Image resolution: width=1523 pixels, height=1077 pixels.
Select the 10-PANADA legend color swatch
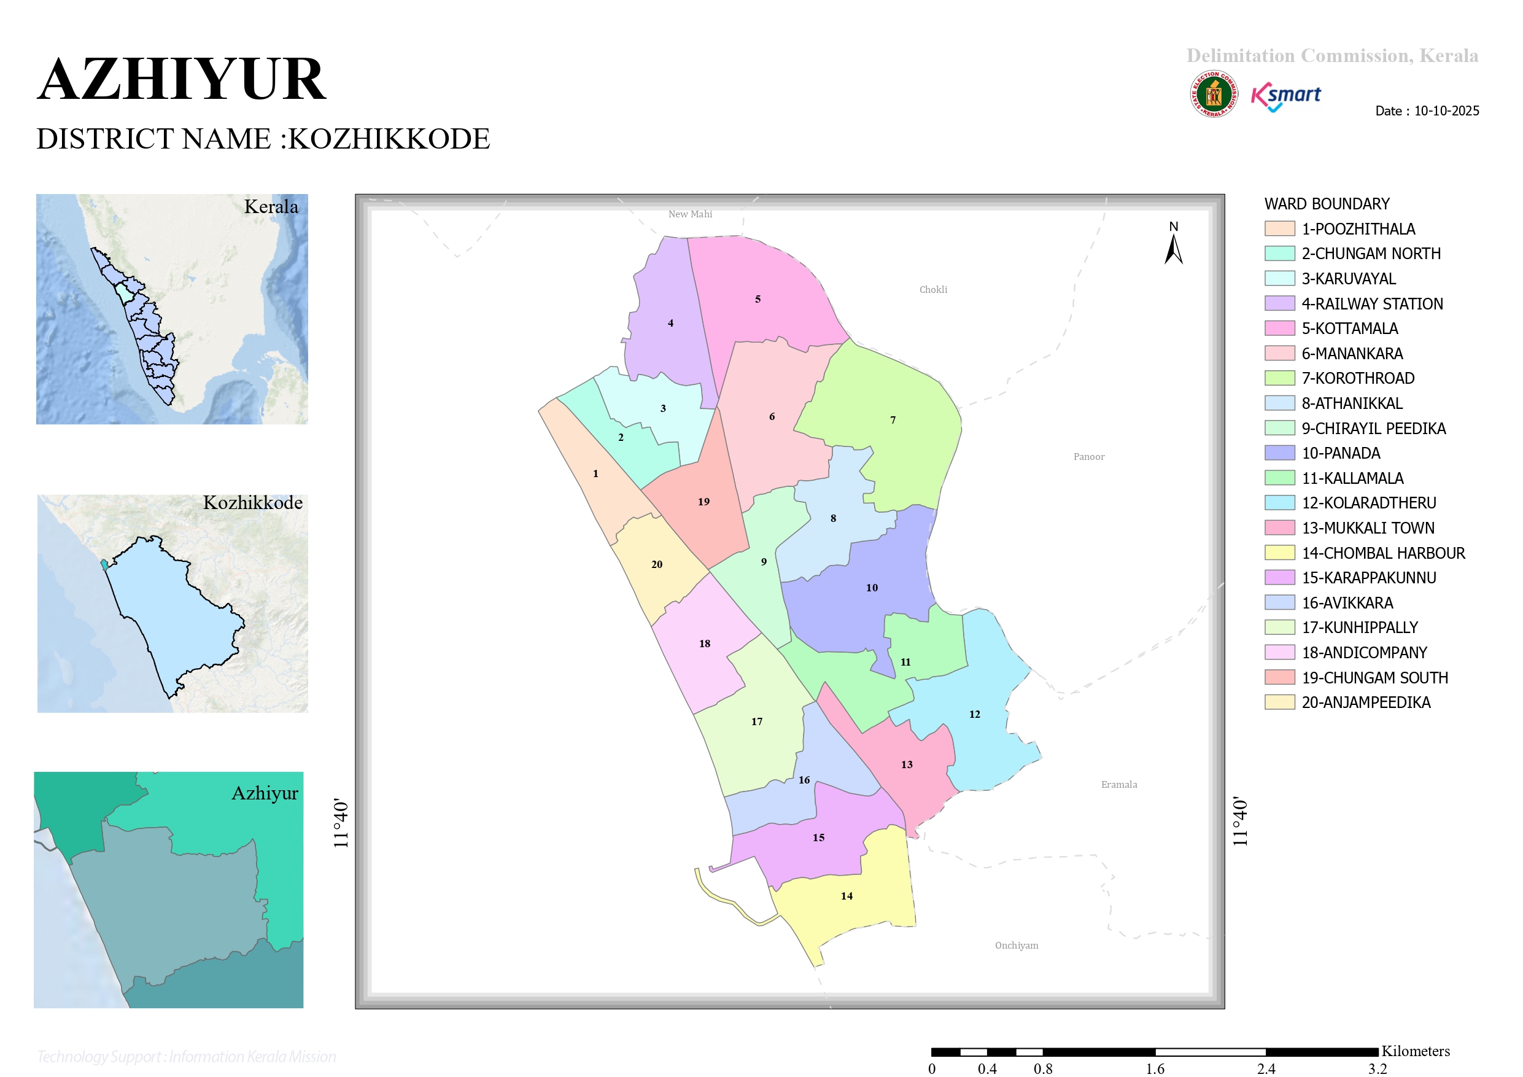[1279, 453]
